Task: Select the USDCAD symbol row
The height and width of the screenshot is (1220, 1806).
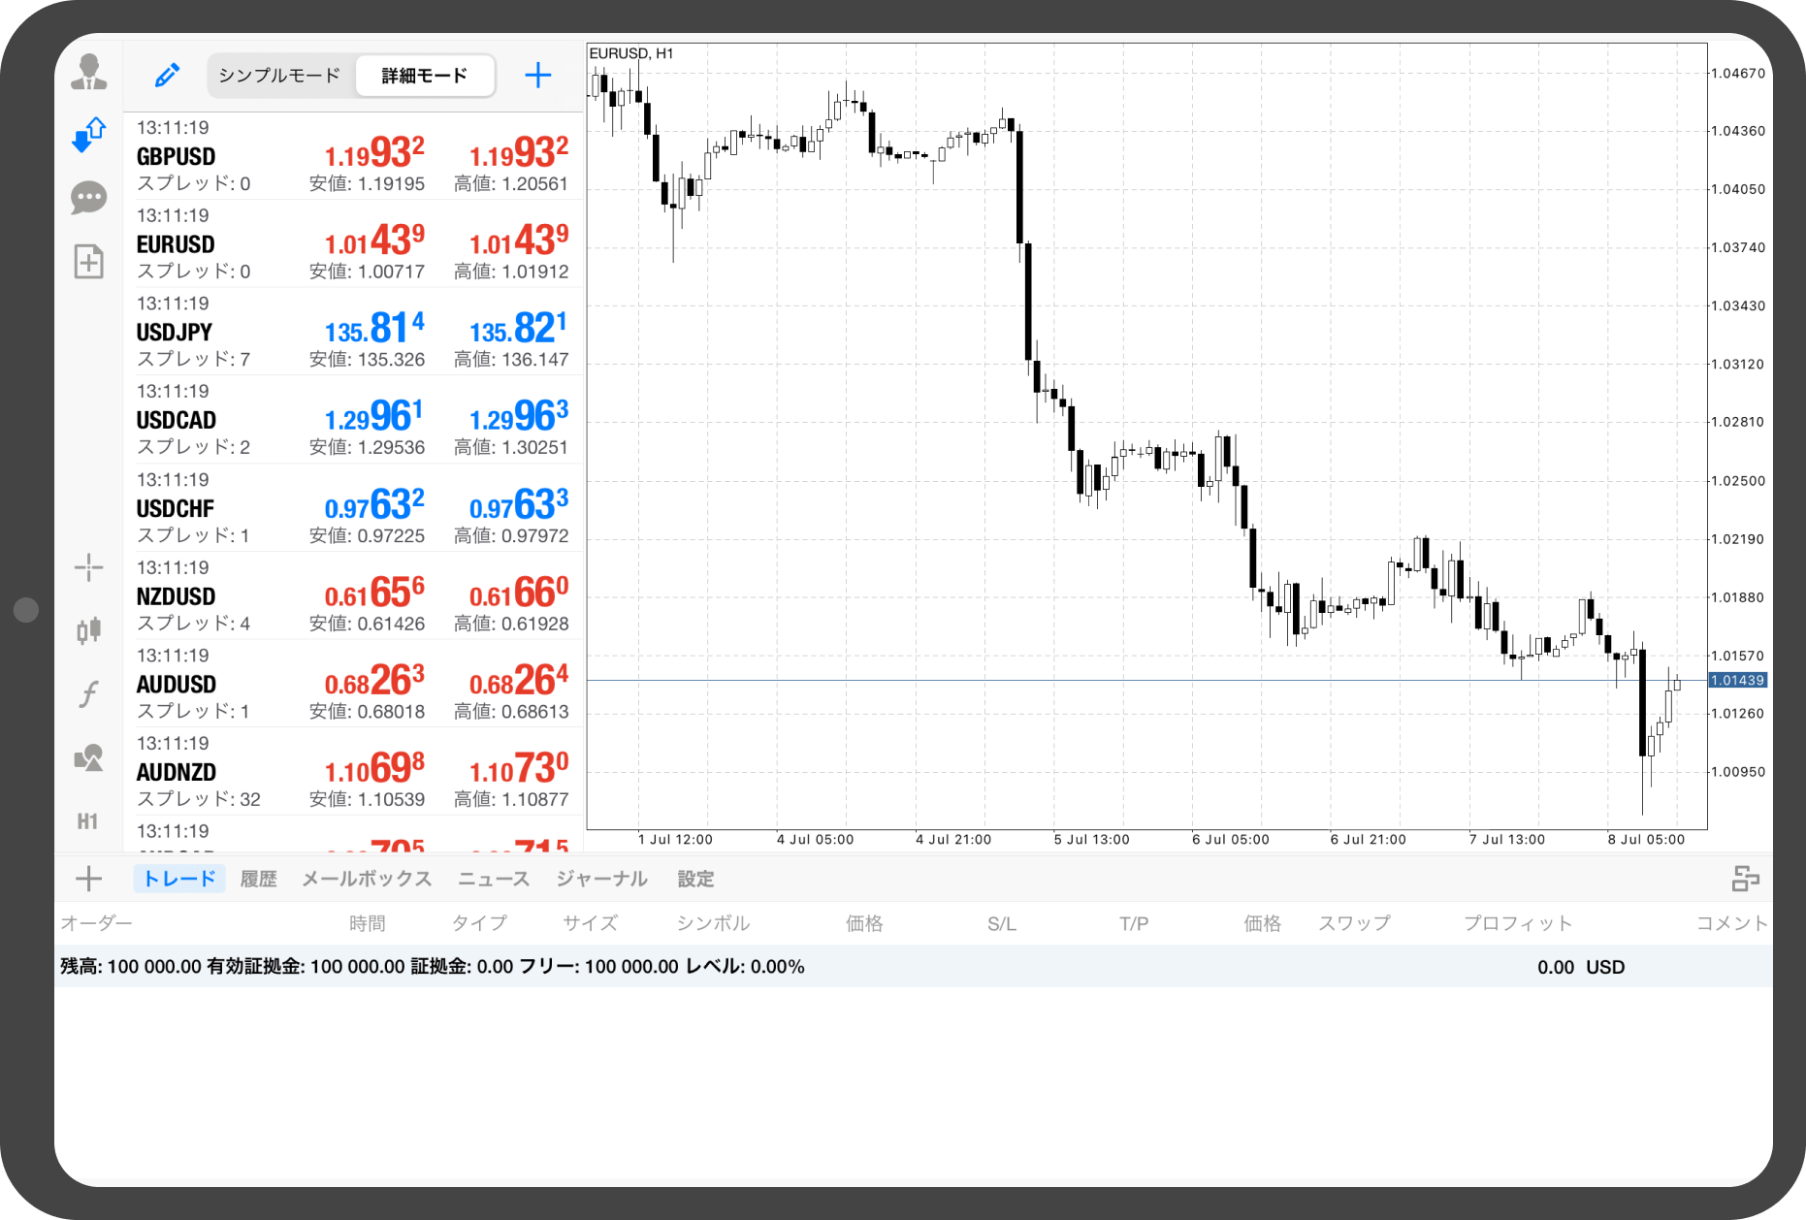Action: point(353,420)
